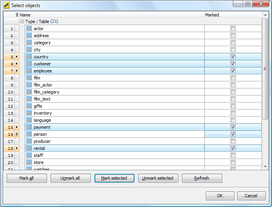Uncheck the Marked box for customer
This screenshot has height=207, width=272.
tap(233, 64)
